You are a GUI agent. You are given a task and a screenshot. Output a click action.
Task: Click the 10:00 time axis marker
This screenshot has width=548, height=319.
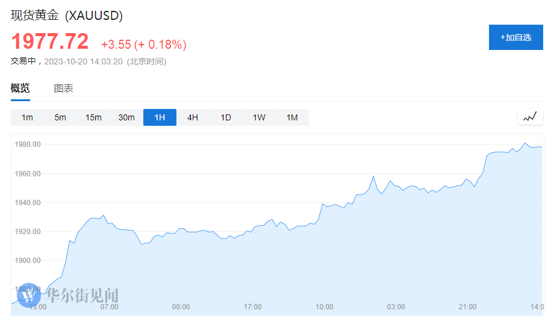(324, 307)
